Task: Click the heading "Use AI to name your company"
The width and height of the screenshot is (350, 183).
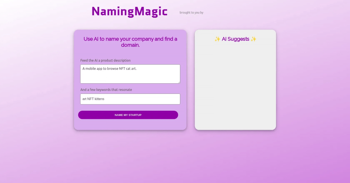Action: pyautogui.click(x=130, y=42)
